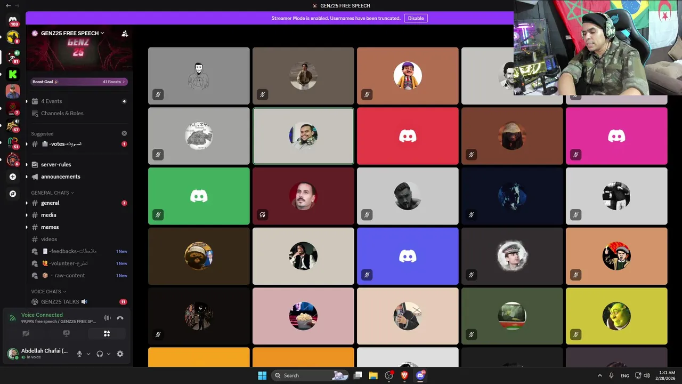Screen dimensions: 682x384
Task: Open microphone input options chevron
Action: pyautogui.click(x=88, y=354)
